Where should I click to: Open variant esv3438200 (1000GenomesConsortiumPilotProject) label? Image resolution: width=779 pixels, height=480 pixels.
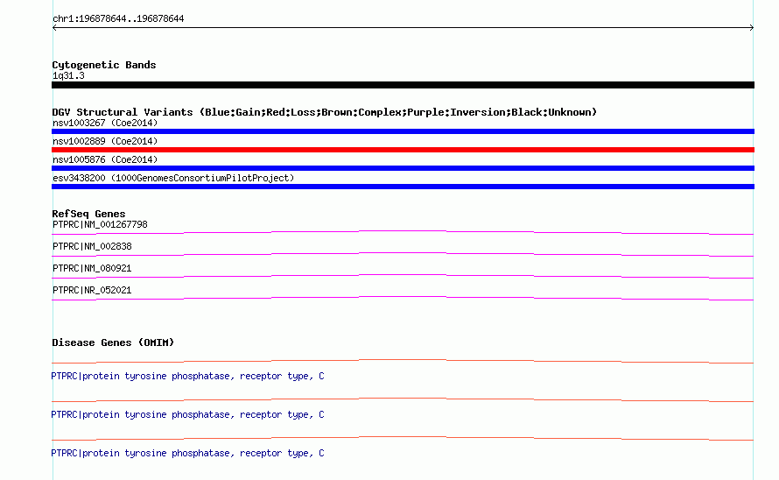point(173,178)
